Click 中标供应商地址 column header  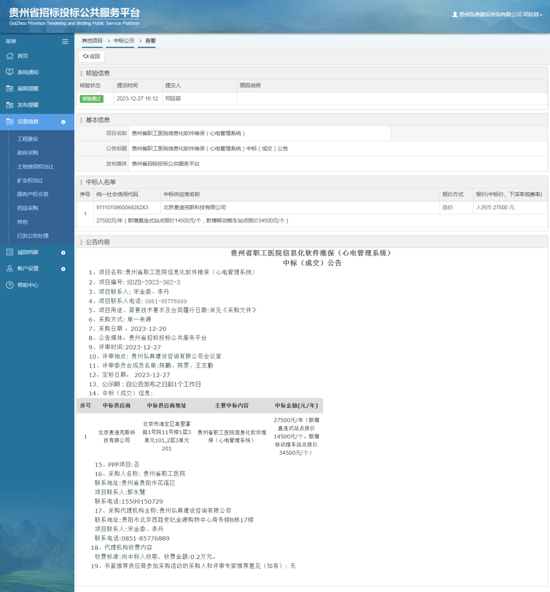click(x=166, y=406)
